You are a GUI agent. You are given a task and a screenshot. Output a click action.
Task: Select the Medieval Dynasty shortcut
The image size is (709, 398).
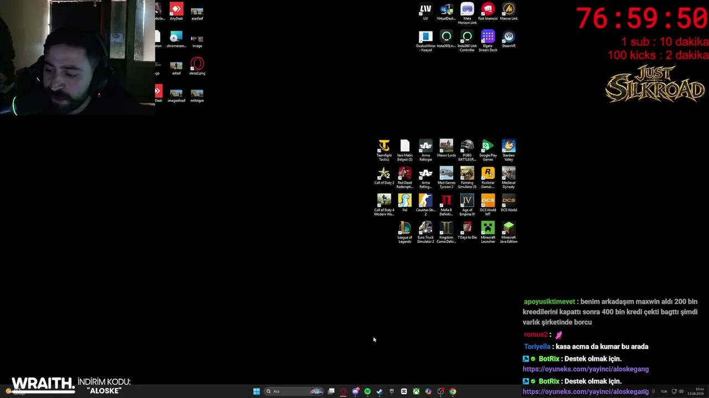click(508, 177)
